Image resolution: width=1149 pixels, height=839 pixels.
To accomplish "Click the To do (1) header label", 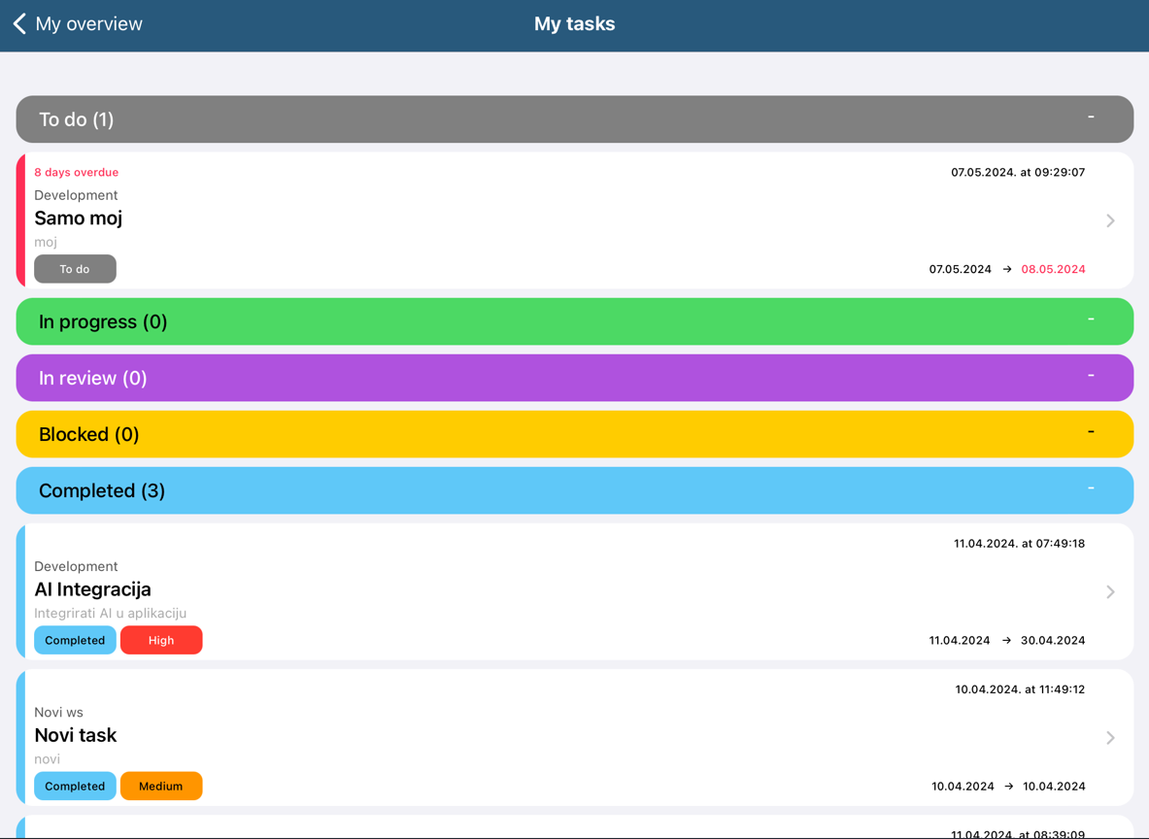I will tap(77, 119).
